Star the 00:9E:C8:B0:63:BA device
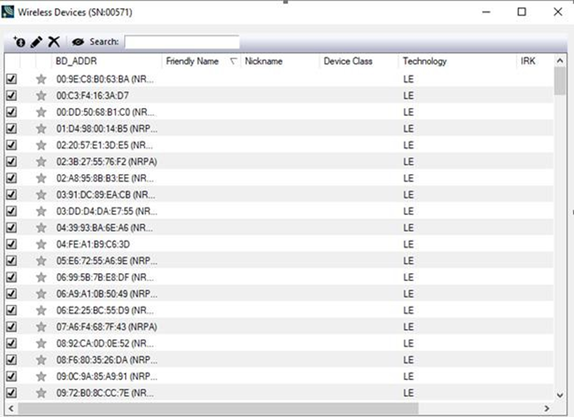The width and height of the screenshot is (574, 417). [x=41, y=79]
